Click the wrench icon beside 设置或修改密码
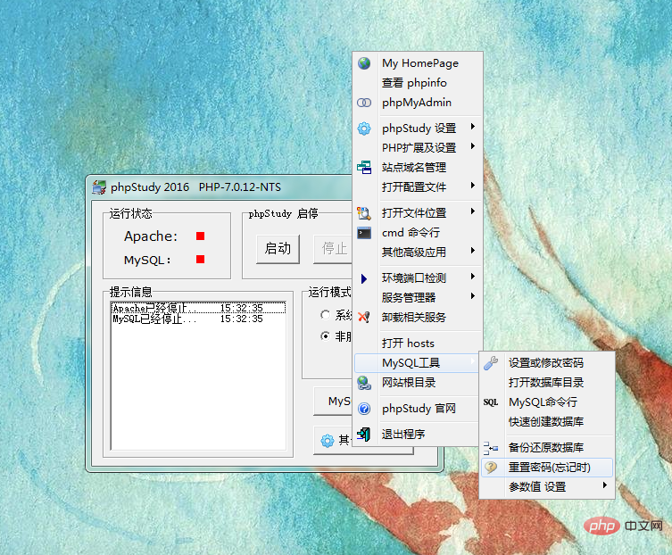 491,363
